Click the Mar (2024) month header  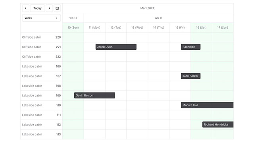pos(148,8)
